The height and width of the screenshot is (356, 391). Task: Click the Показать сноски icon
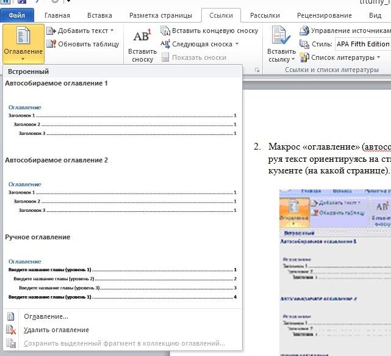tap(165, 57)
